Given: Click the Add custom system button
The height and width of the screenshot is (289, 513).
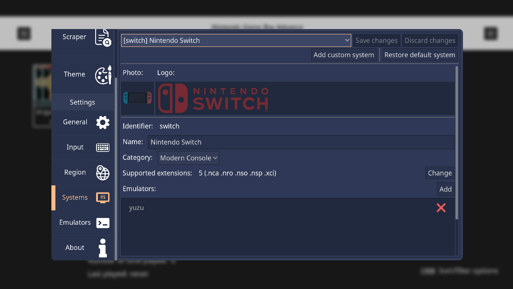Looking at the screenshot, I should point(344,55).
